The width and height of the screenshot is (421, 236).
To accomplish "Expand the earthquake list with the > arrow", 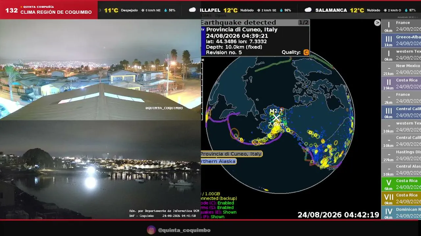I will [x=377, y=23].
